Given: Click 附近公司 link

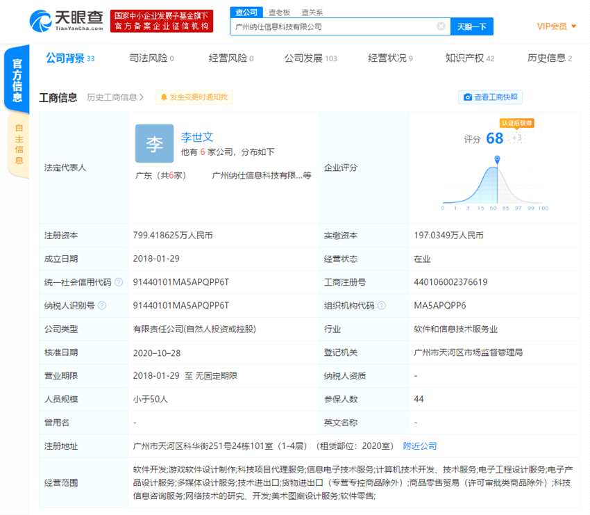Looking at the screenshot, I should pyautogui.click(x=419, y=446).
